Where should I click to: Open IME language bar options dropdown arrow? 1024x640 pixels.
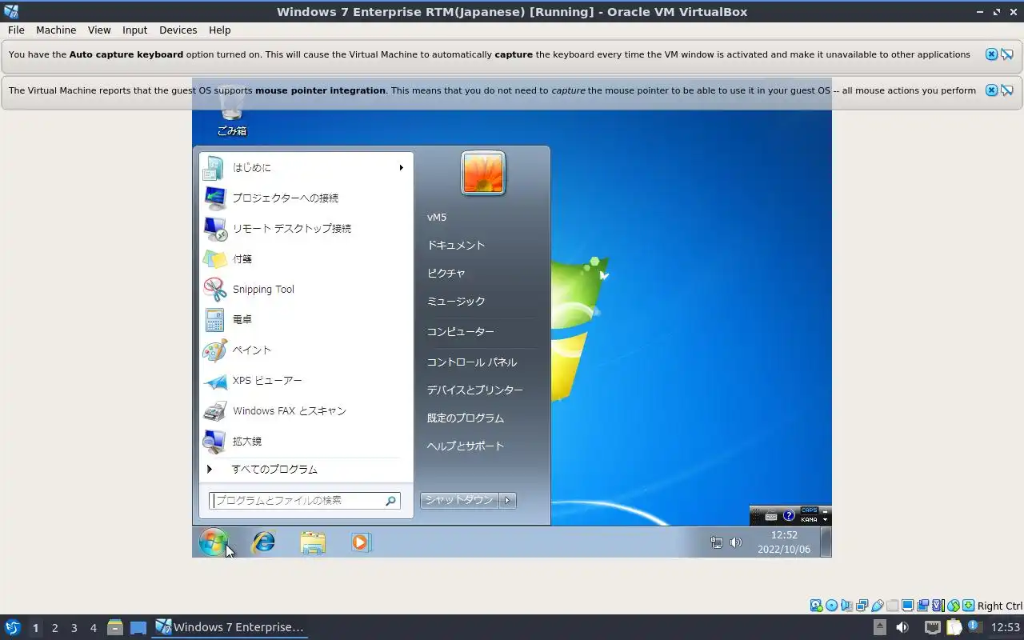click(x=825, y=520)
